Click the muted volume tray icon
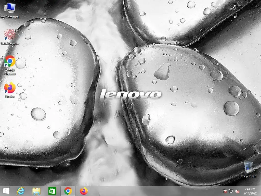This screenshot has height=196, width=261. tap(237, 191)
